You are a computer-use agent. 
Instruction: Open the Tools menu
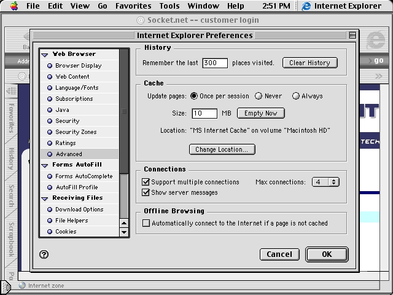(169, 6)
